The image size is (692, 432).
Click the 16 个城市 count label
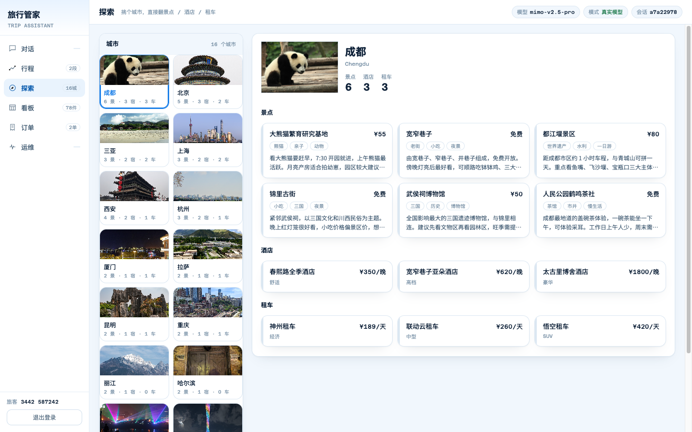pos(223,44)
